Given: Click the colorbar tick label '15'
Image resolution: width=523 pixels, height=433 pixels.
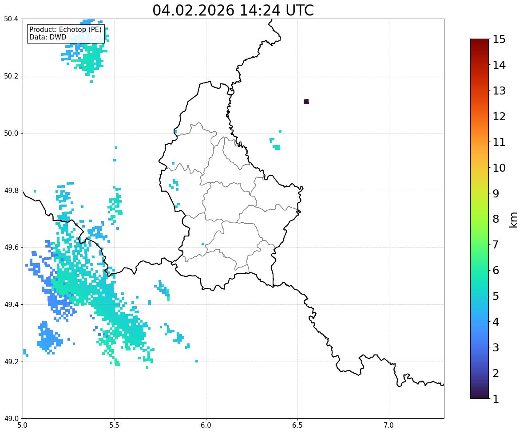Looking at the screenshot, I should click(499, 39).
